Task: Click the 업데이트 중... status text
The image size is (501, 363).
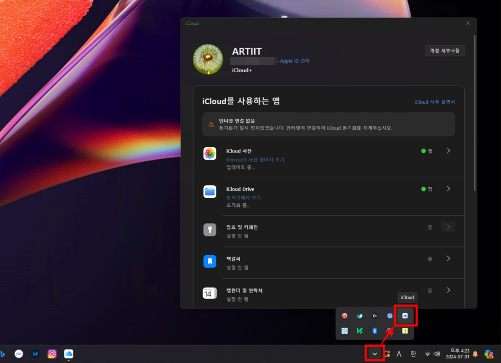Action: 241,167
